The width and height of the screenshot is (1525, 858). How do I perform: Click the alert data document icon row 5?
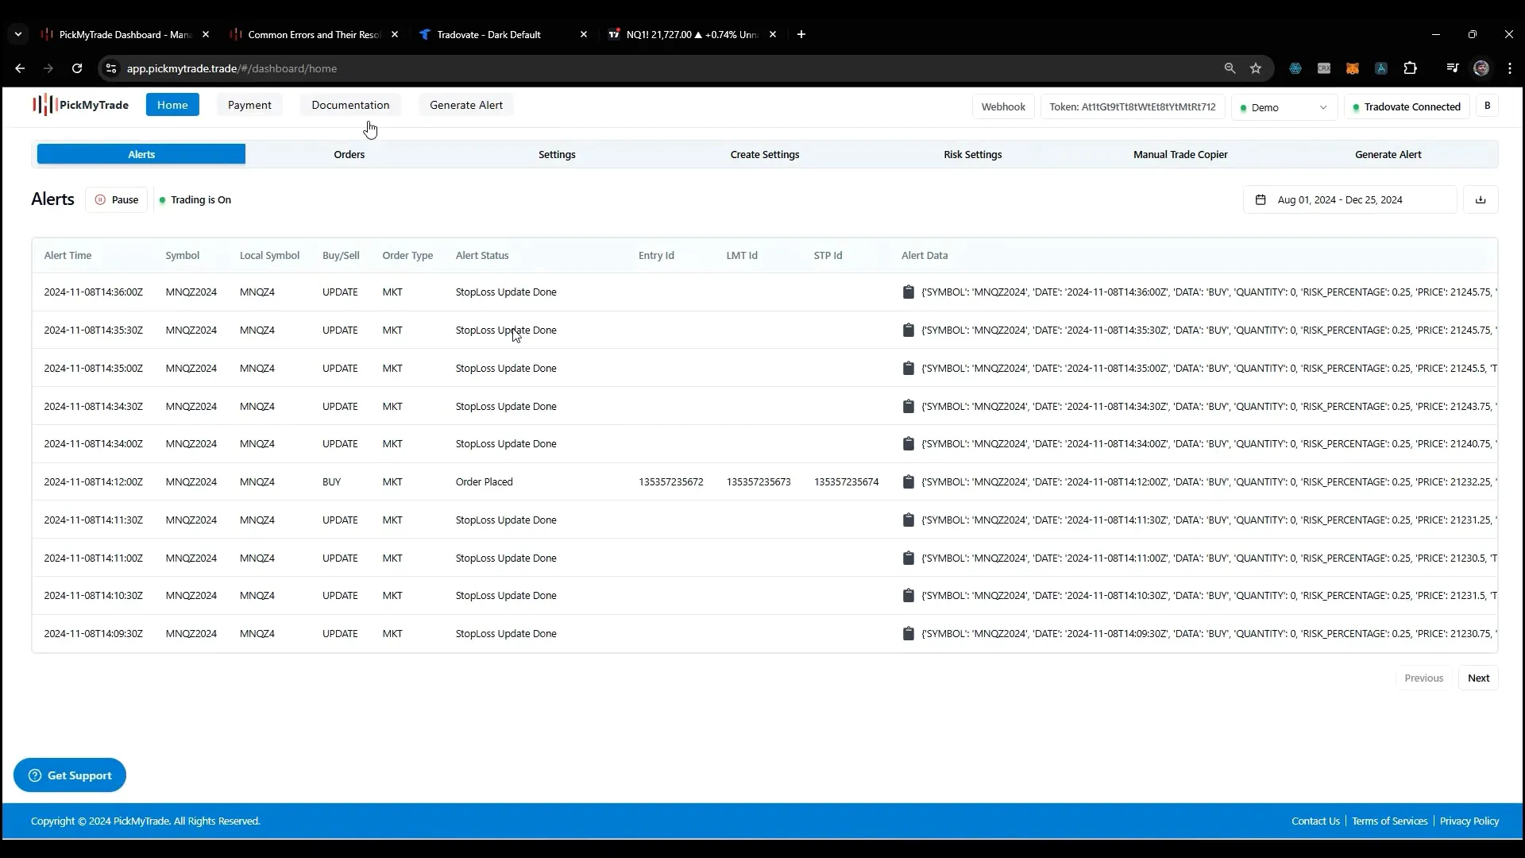(908, 443)
